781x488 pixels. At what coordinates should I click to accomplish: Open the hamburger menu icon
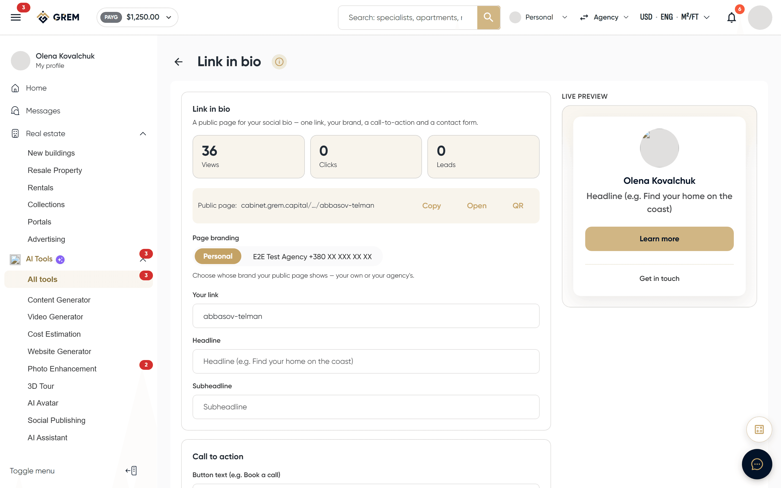15,17
